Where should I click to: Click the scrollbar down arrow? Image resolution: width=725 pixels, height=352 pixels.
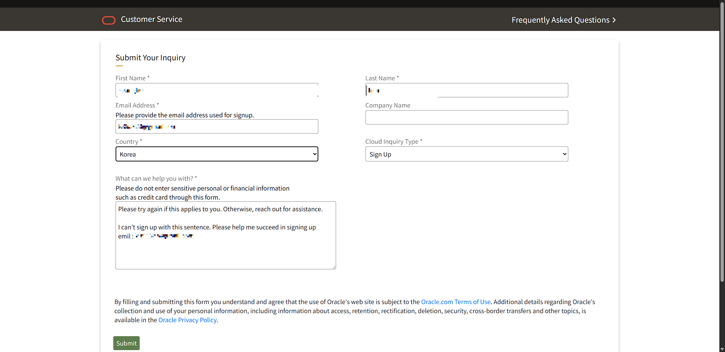pos(722,349)
